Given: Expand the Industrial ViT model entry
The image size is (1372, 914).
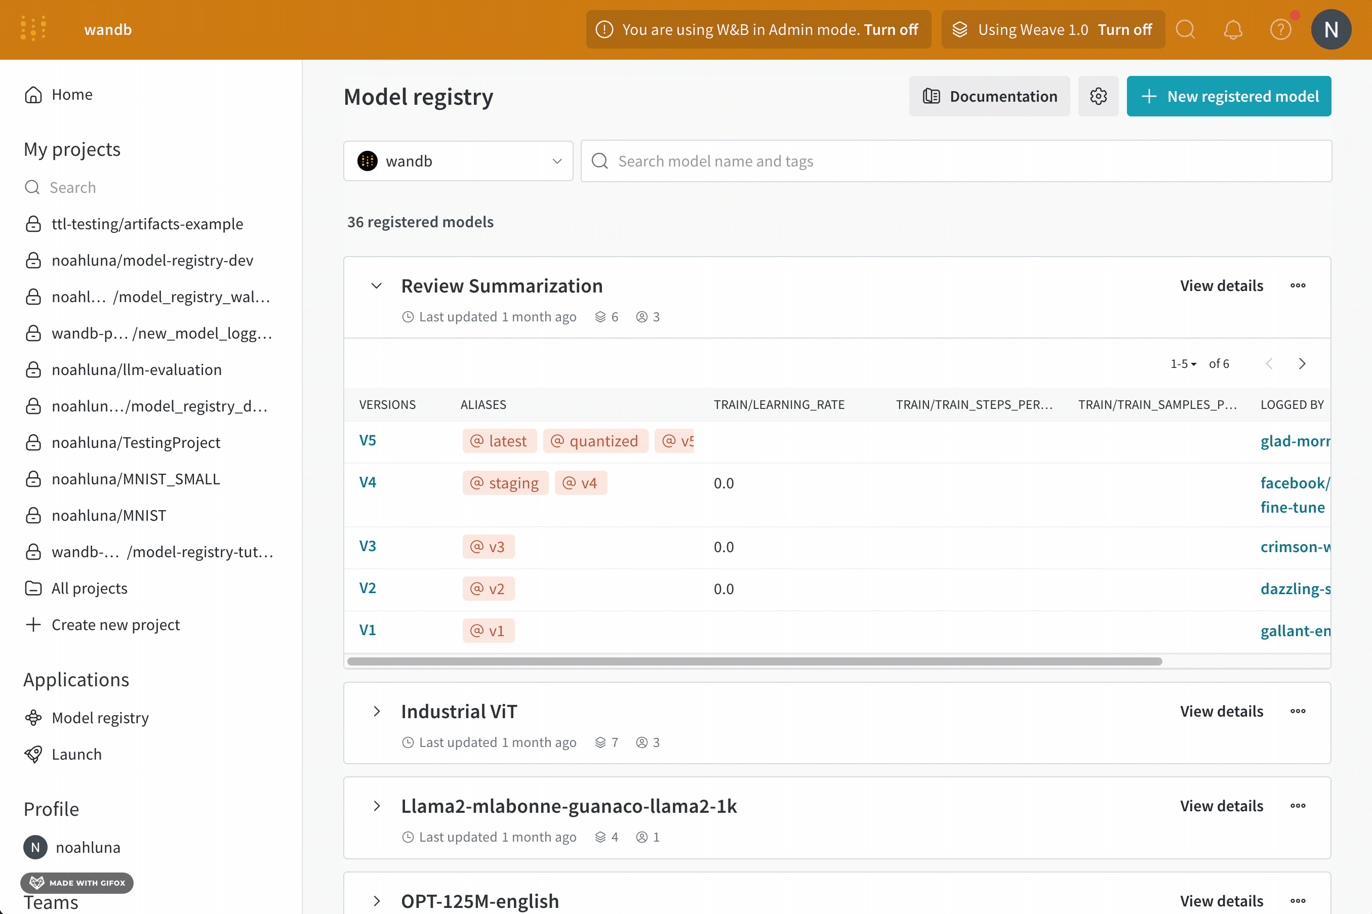Looking at the screenshot, I should pyautogui.click(x=376, y=711).
